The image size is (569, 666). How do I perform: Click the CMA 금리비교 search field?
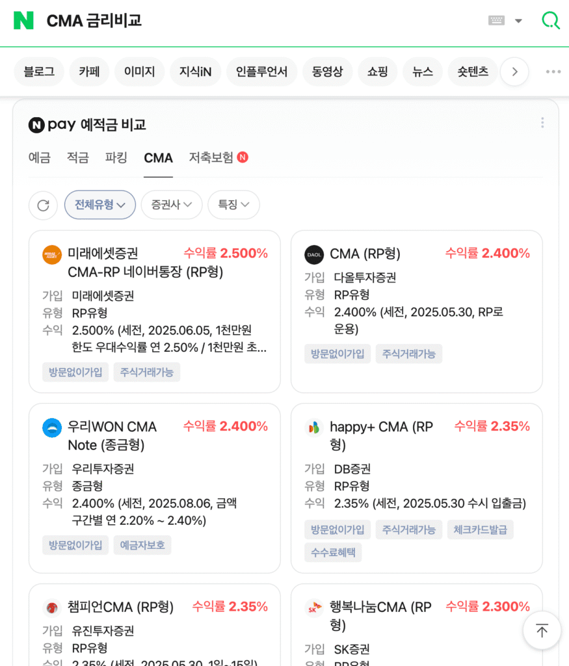point(260,21)
